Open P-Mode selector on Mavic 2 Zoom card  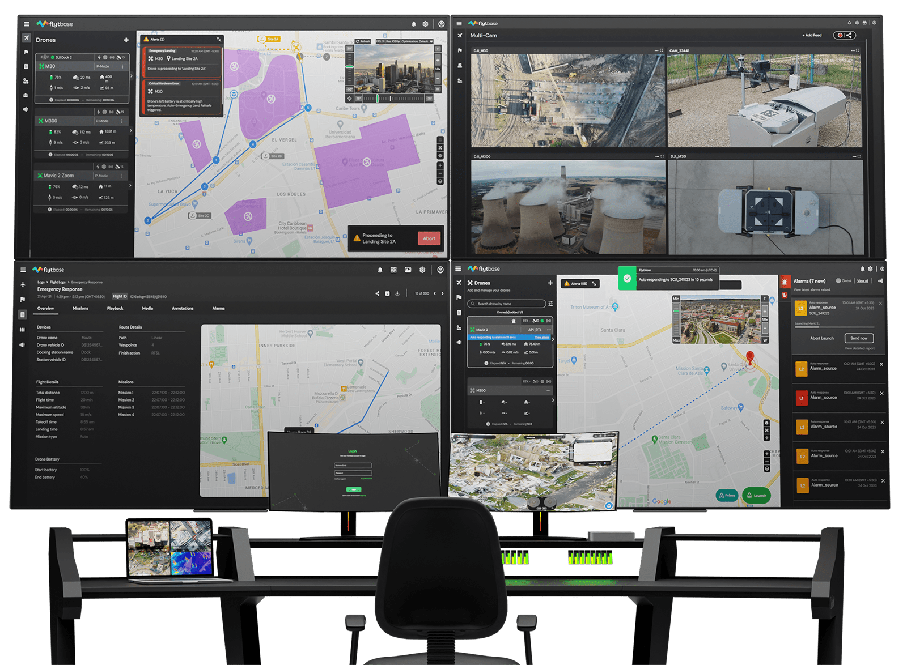(102, 176)
